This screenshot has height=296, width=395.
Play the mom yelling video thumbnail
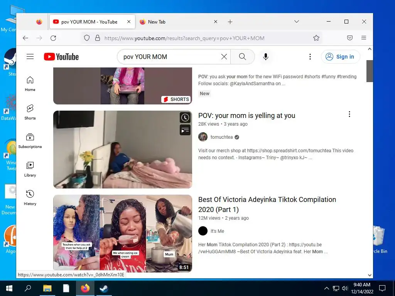tap(123, 150)
